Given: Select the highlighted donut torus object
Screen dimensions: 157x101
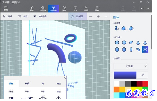Looking at the screenshot, I should tap(145, 49).
